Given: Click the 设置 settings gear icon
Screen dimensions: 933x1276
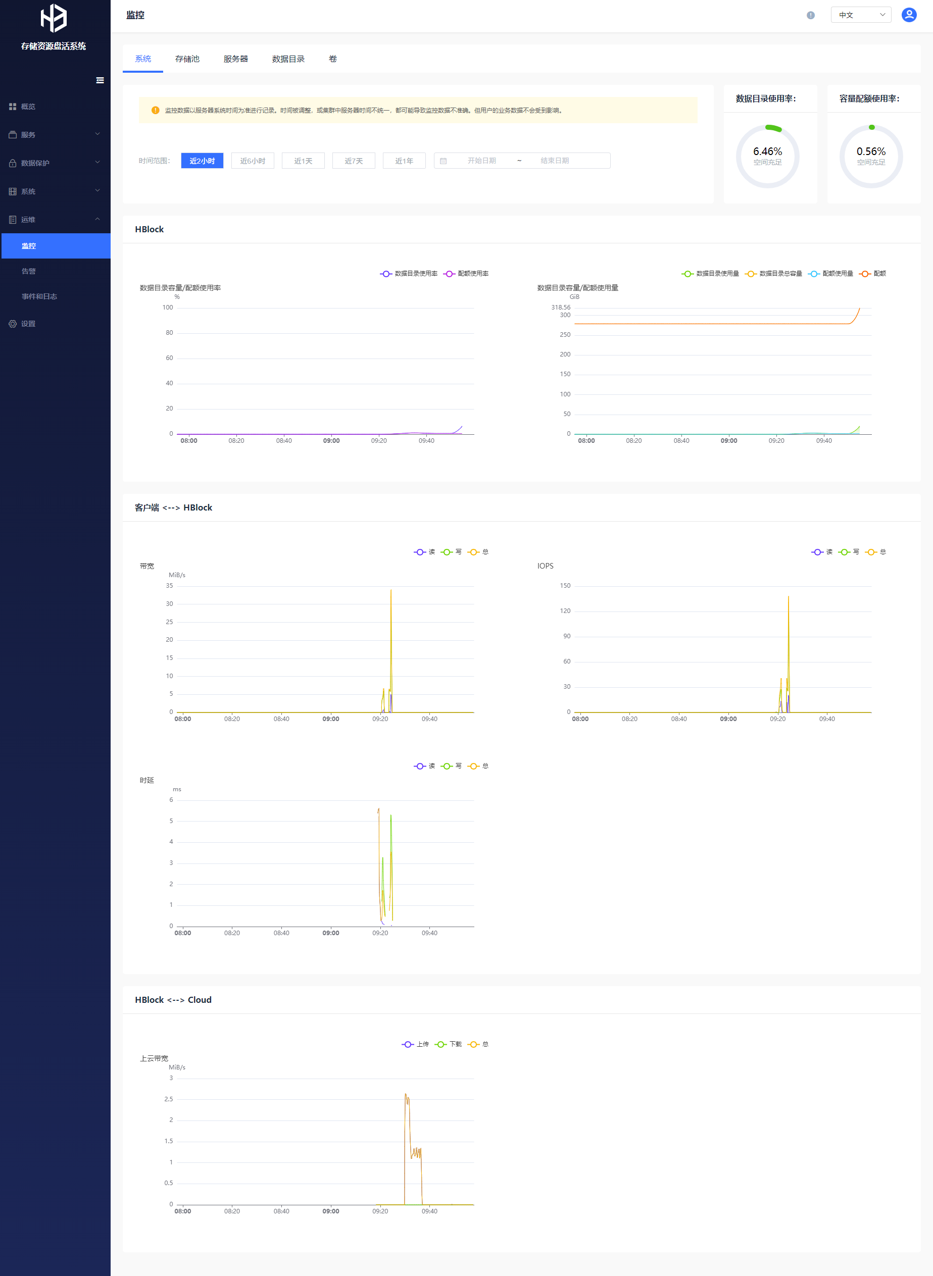Looking at the screenshot, I should (13, 324).
